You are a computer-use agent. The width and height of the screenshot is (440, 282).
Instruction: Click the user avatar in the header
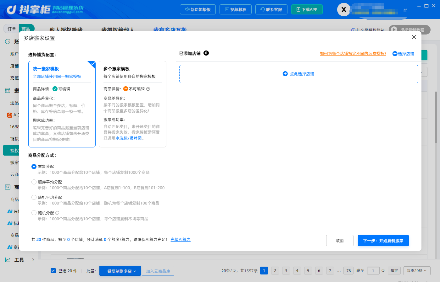tap(344, 10)
